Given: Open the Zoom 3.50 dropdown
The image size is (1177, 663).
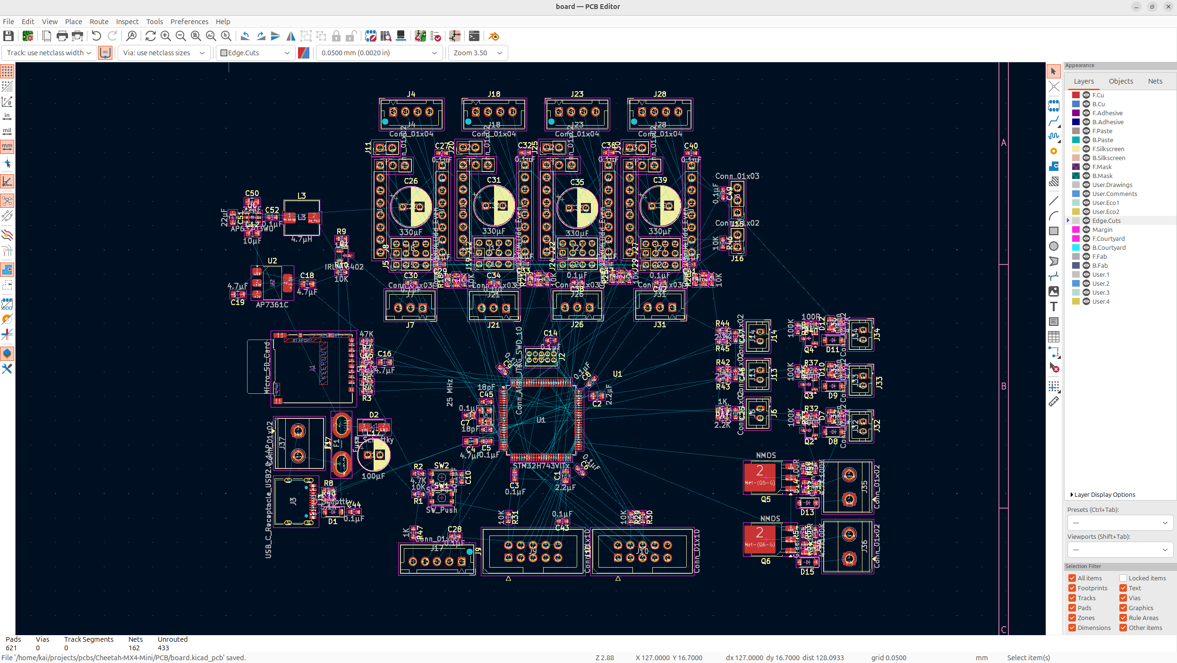Looking at the screenshot, I should click(x=478, y=53).
